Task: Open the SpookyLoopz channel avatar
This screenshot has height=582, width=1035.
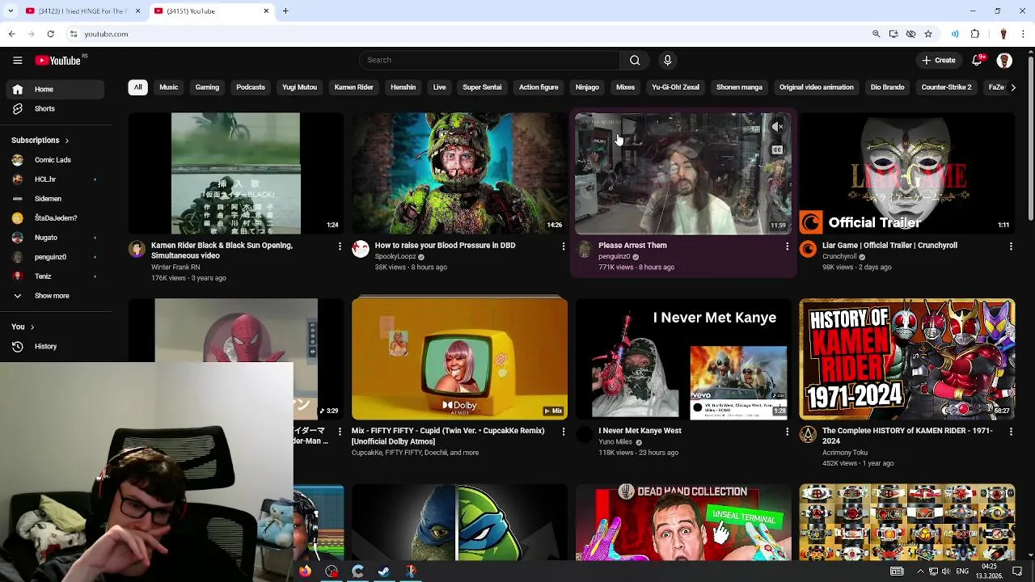Action: 361,249
